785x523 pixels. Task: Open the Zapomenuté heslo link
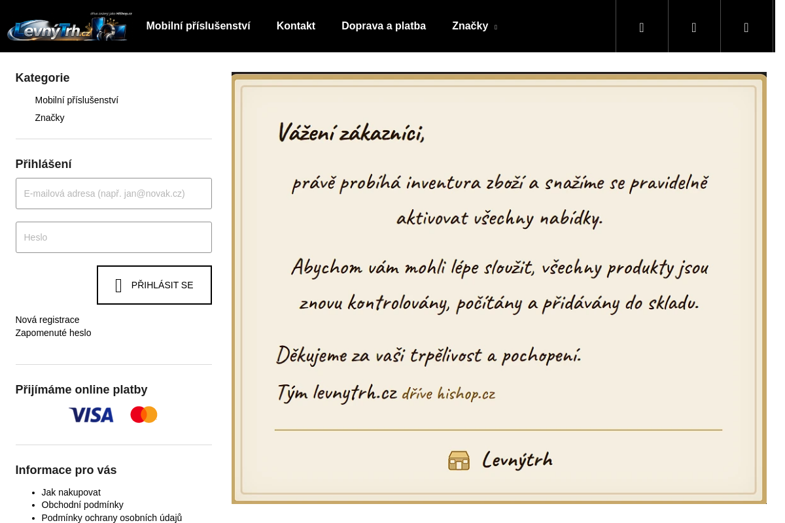pyautogui.click(x=53, y=333)
